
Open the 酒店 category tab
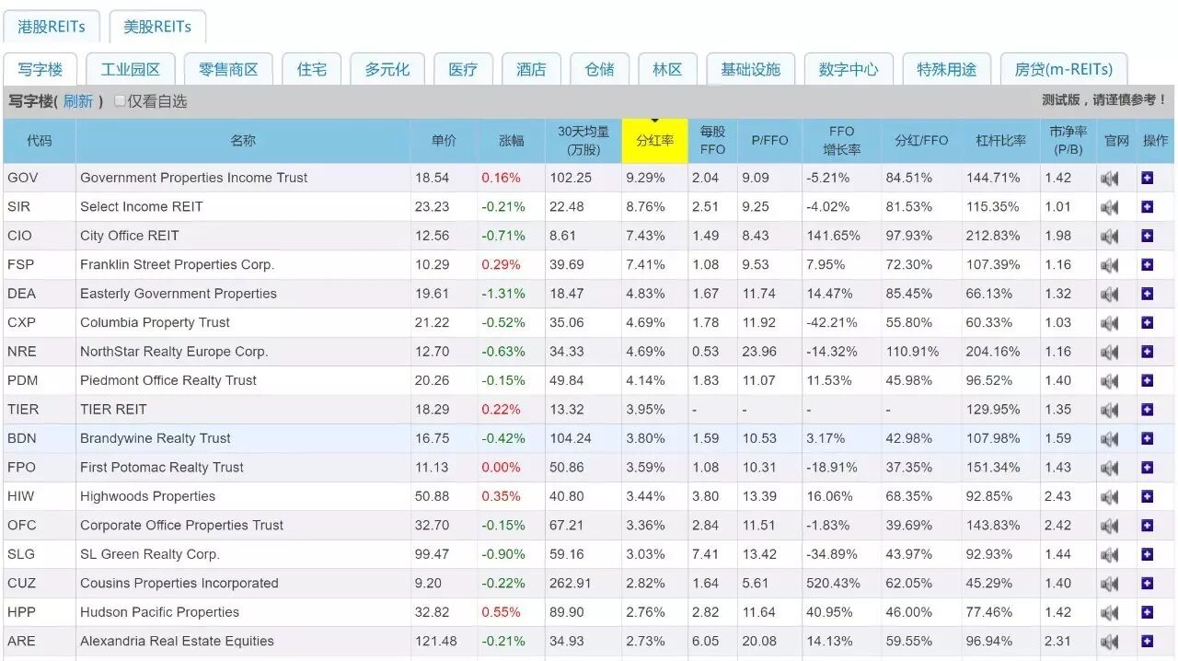coord(531,69)
